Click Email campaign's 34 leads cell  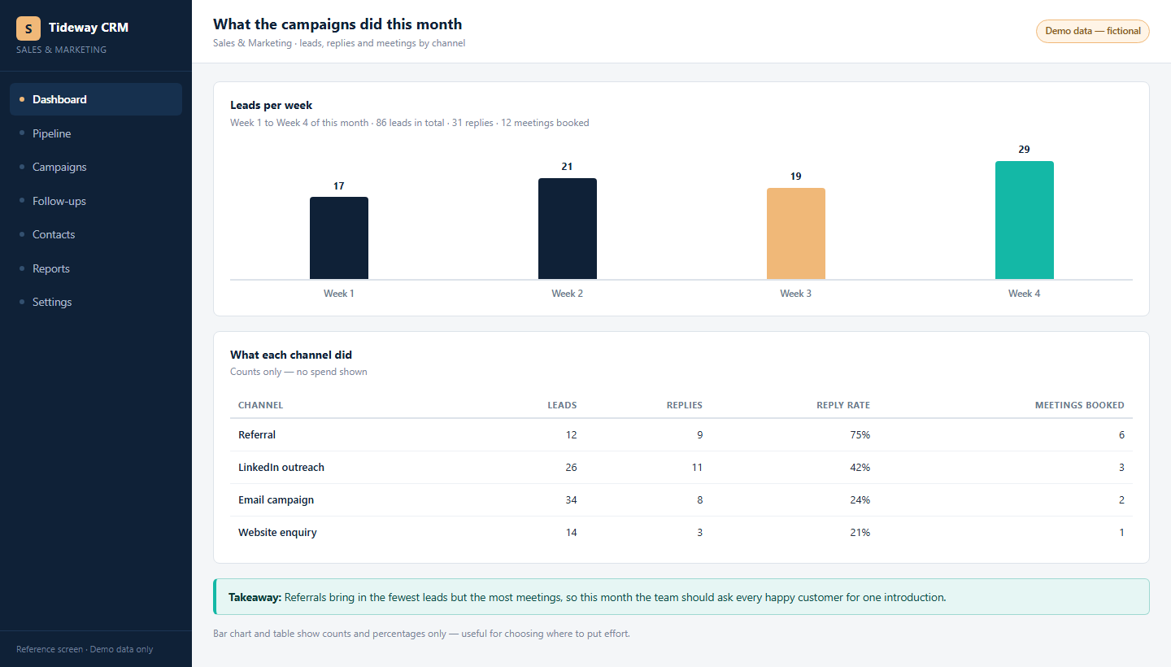click(571, 500)
